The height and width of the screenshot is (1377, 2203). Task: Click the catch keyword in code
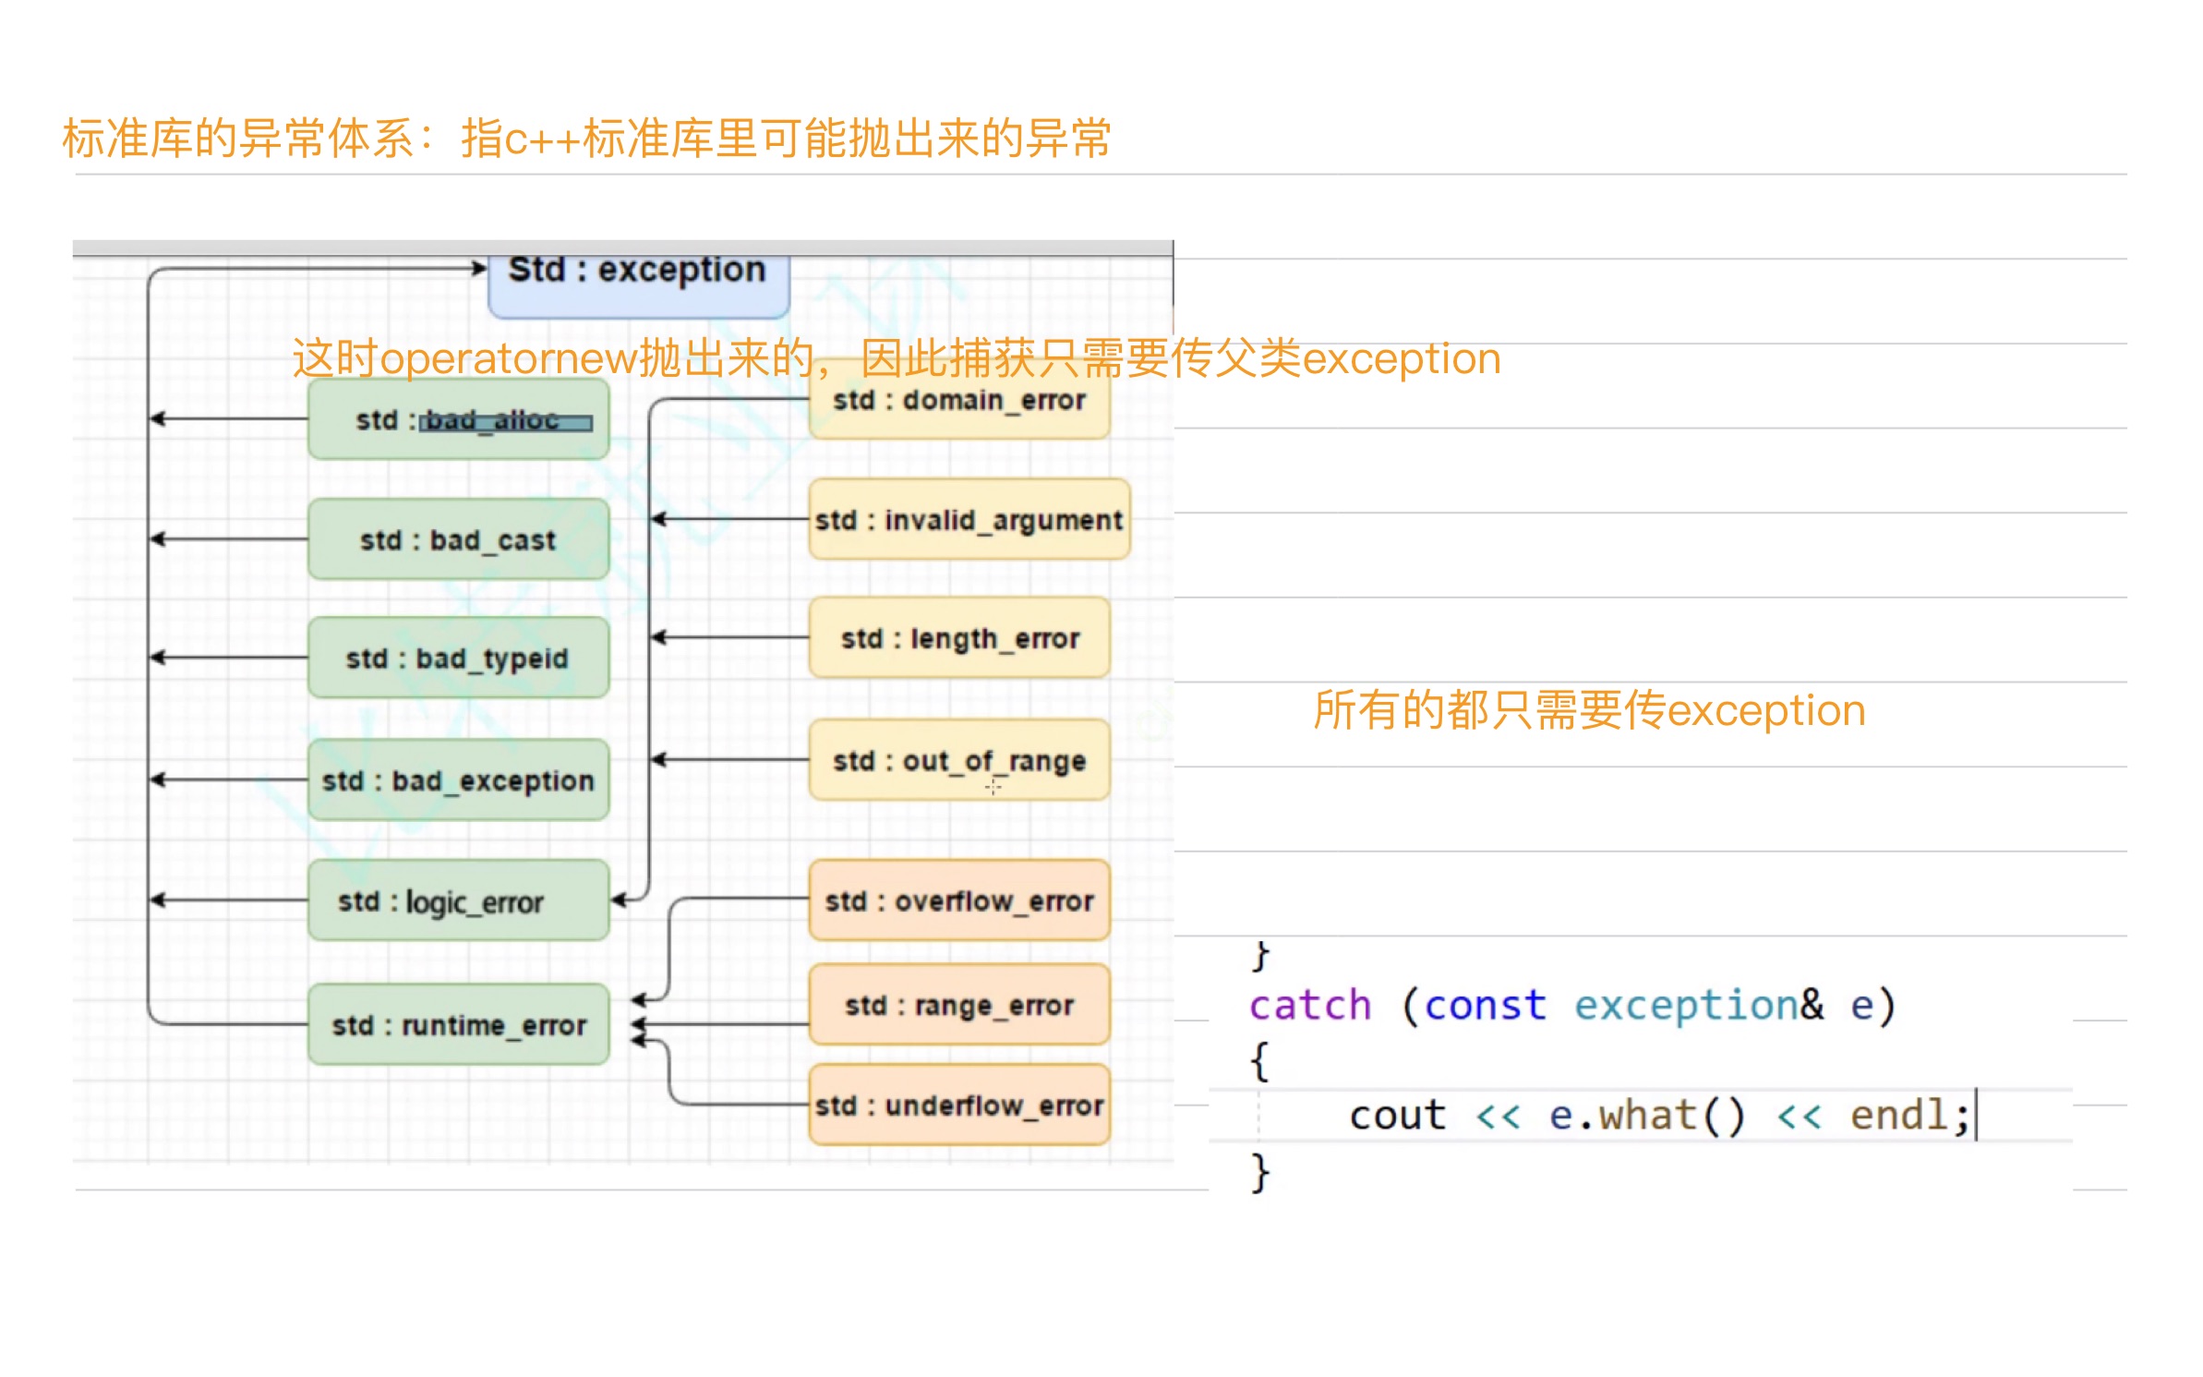[x=1309, y=1005]
